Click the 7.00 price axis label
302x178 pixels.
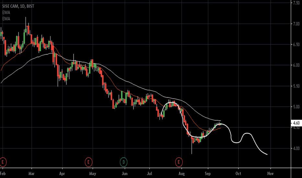[296, 24]
